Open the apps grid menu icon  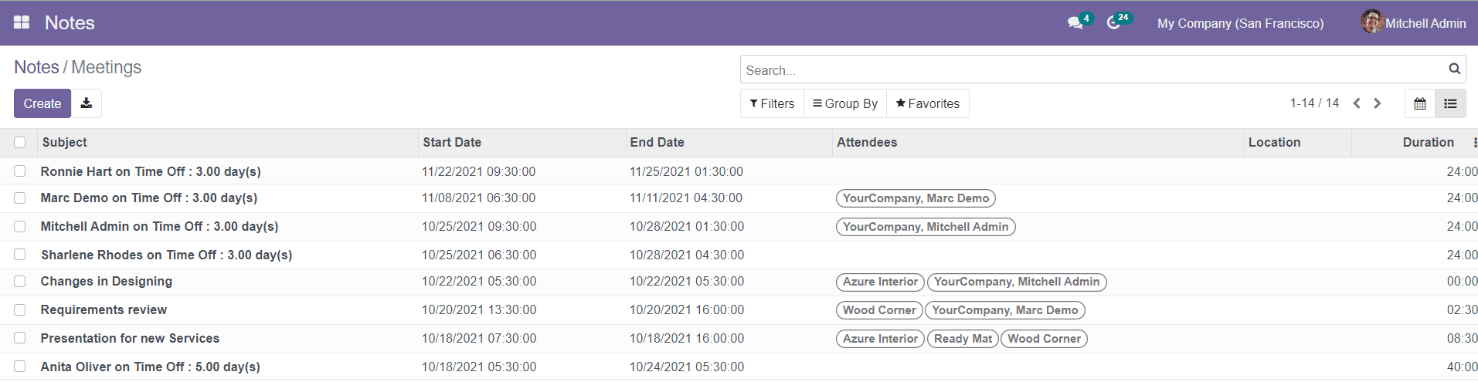[22, 22]
